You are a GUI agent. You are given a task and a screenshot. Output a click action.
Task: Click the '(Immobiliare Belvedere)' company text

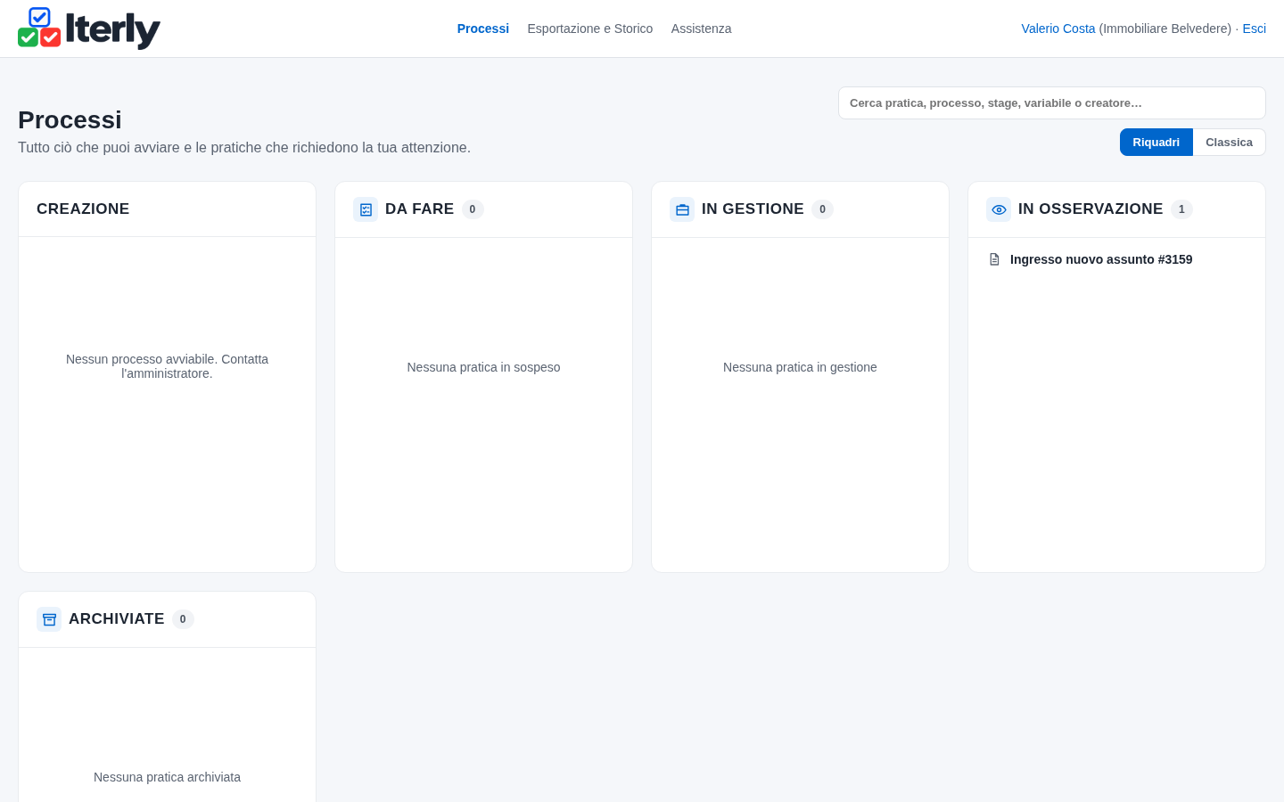pos(1165,29)
